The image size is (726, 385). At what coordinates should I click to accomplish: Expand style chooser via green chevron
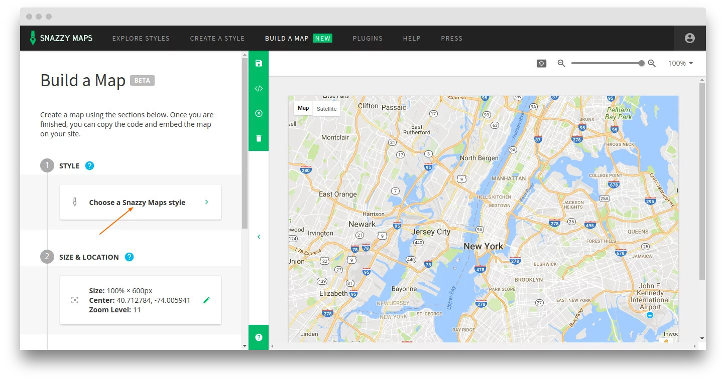tap(206, 202)
